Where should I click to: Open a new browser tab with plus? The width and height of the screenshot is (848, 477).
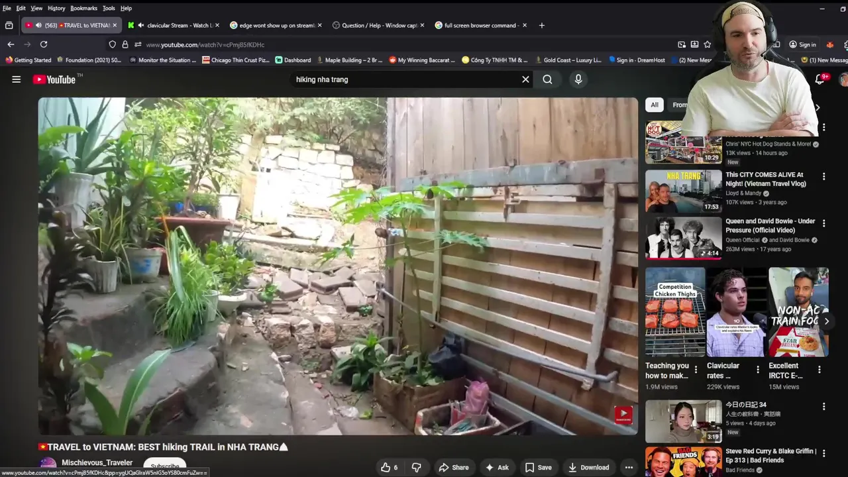click(541, 25)
